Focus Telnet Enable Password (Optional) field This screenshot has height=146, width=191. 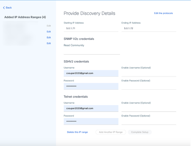[149, 121]
